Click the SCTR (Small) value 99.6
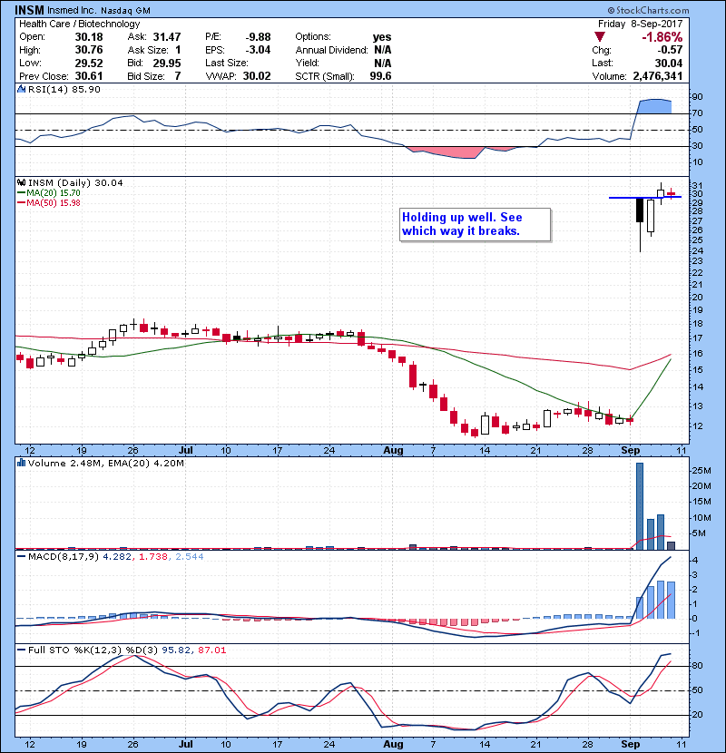726x753 pixels. [x=380, y=76]
